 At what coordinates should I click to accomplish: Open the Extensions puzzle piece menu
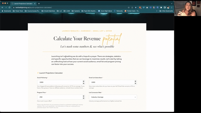point(161,8)
